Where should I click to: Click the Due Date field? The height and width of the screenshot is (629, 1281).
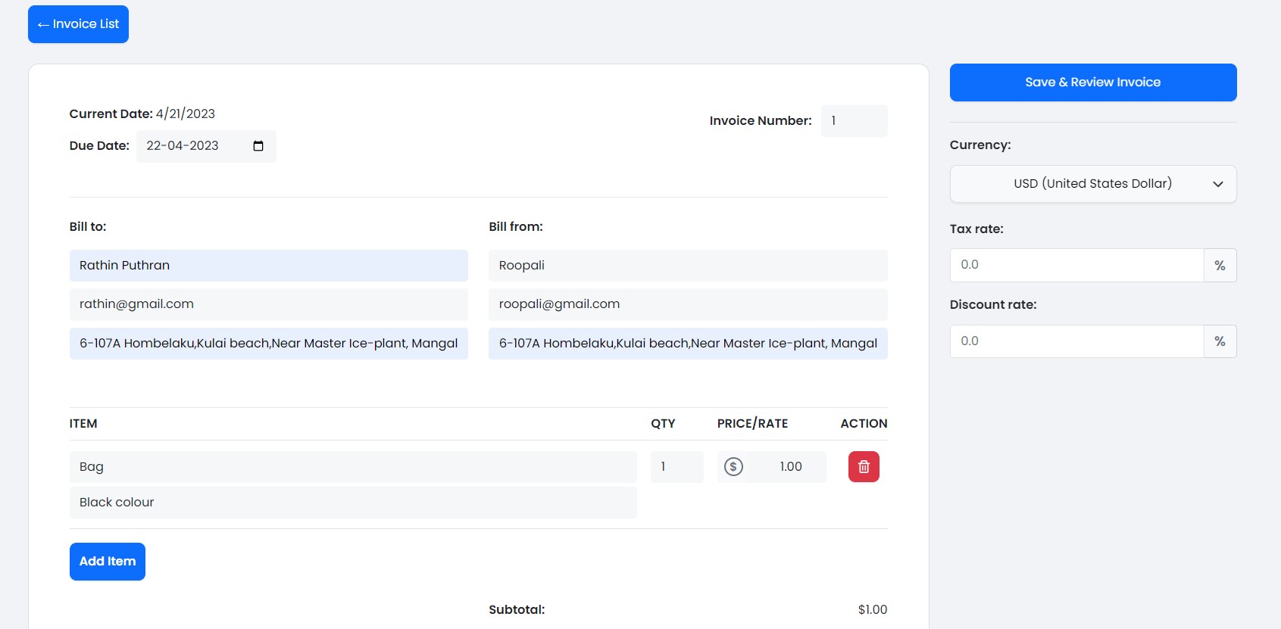point(193,146)
